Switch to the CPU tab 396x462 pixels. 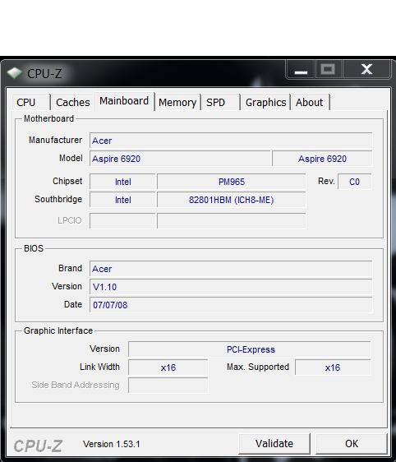(x=31, y=102)
